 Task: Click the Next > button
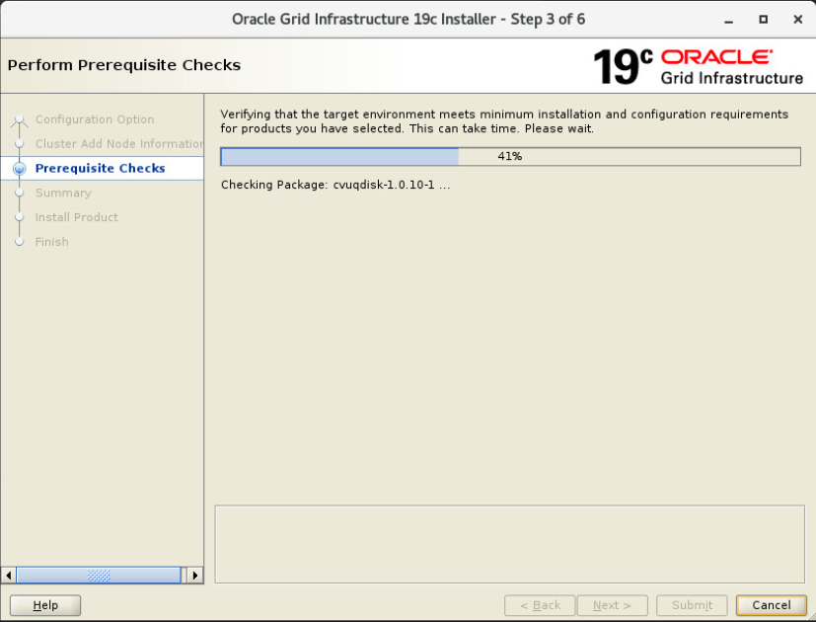click(612, 605)
